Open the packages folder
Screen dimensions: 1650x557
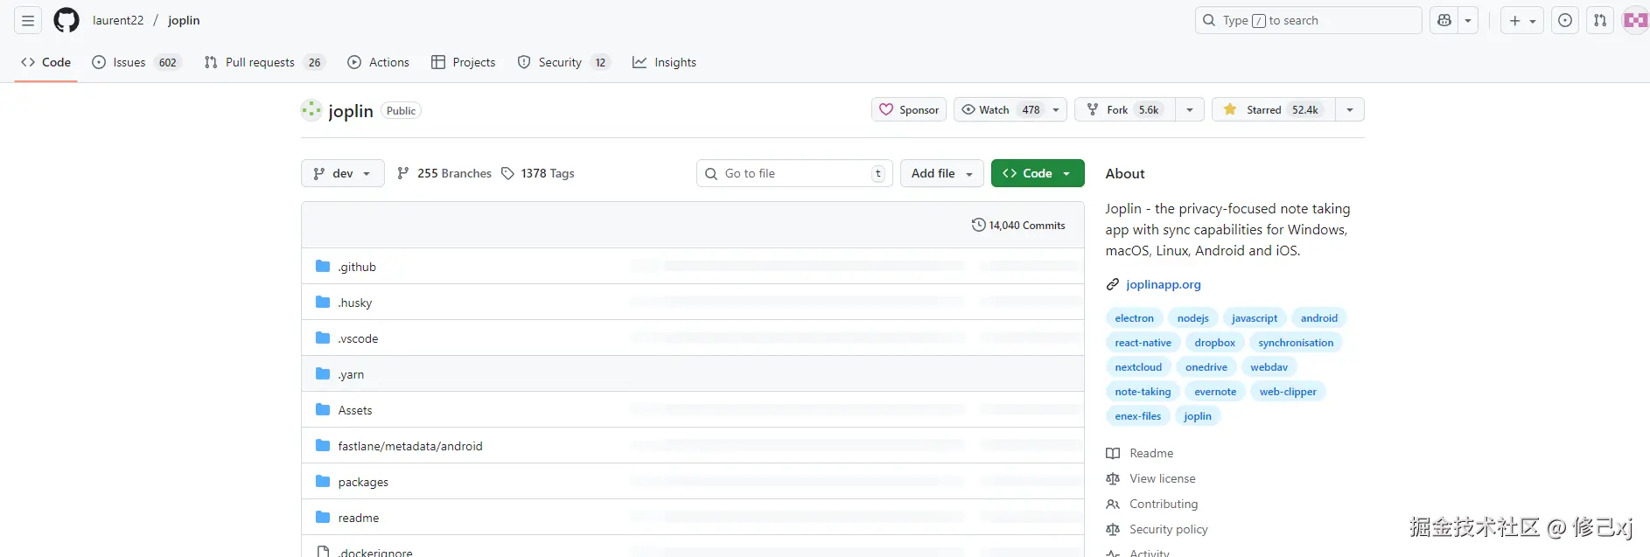(x=363, y=482)
